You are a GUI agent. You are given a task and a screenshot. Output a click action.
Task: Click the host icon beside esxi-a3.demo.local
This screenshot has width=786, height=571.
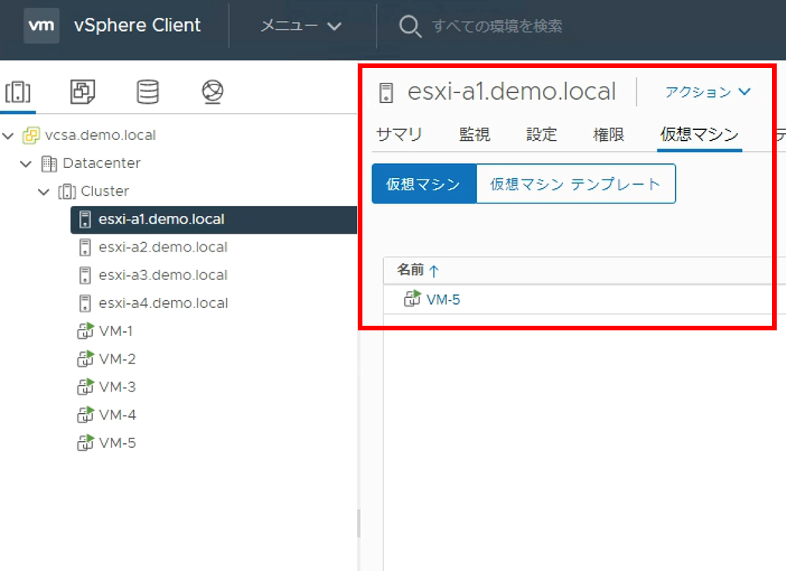[85, 275]
